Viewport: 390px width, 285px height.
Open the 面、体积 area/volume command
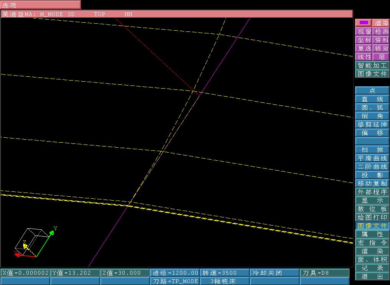tap(372, 259)
